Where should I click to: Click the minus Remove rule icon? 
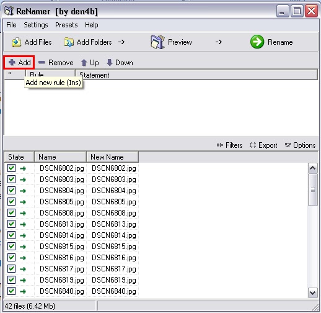pos(42,62)
